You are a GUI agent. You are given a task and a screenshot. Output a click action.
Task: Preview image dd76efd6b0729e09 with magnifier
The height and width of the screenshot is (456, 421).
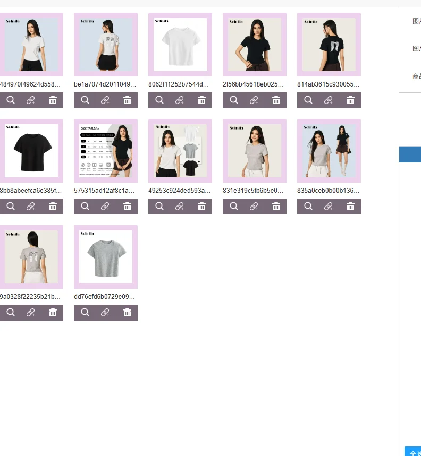click(85, 312)
